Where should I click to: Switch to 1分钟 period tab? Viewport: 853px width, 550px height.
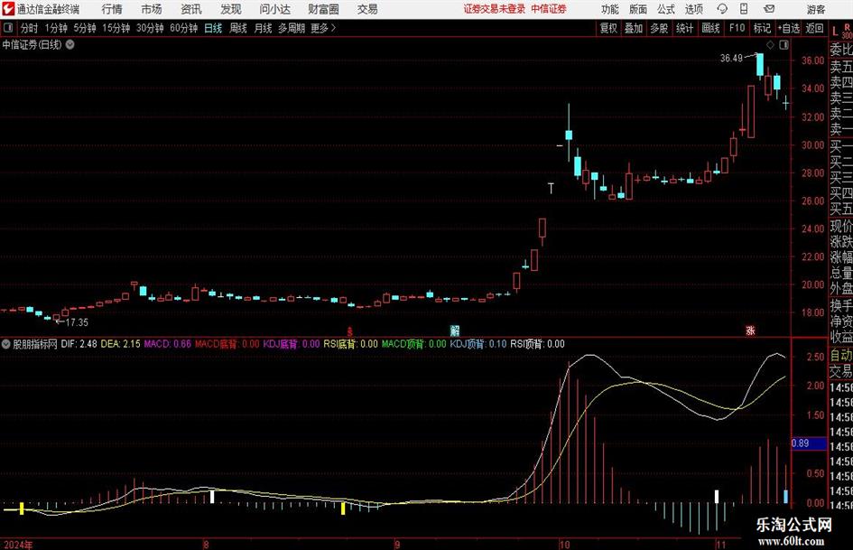click(x=56, y=28)
